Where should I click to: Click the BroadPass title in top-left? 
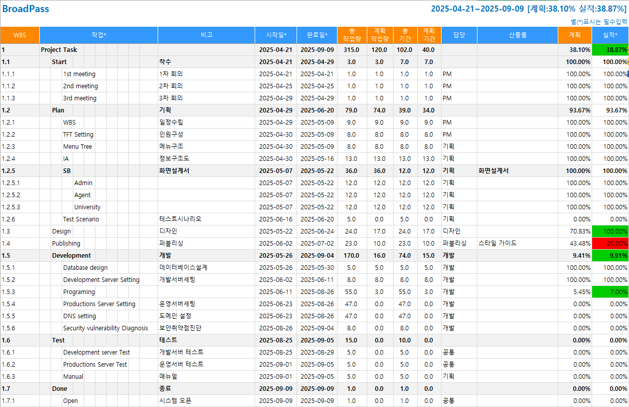[x=26, y=9]
